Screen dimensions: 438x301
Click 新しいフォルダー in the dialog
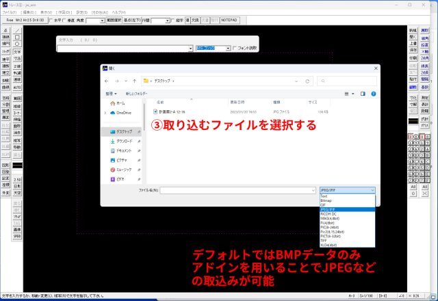pyautogui.click(x=136, y=93)
